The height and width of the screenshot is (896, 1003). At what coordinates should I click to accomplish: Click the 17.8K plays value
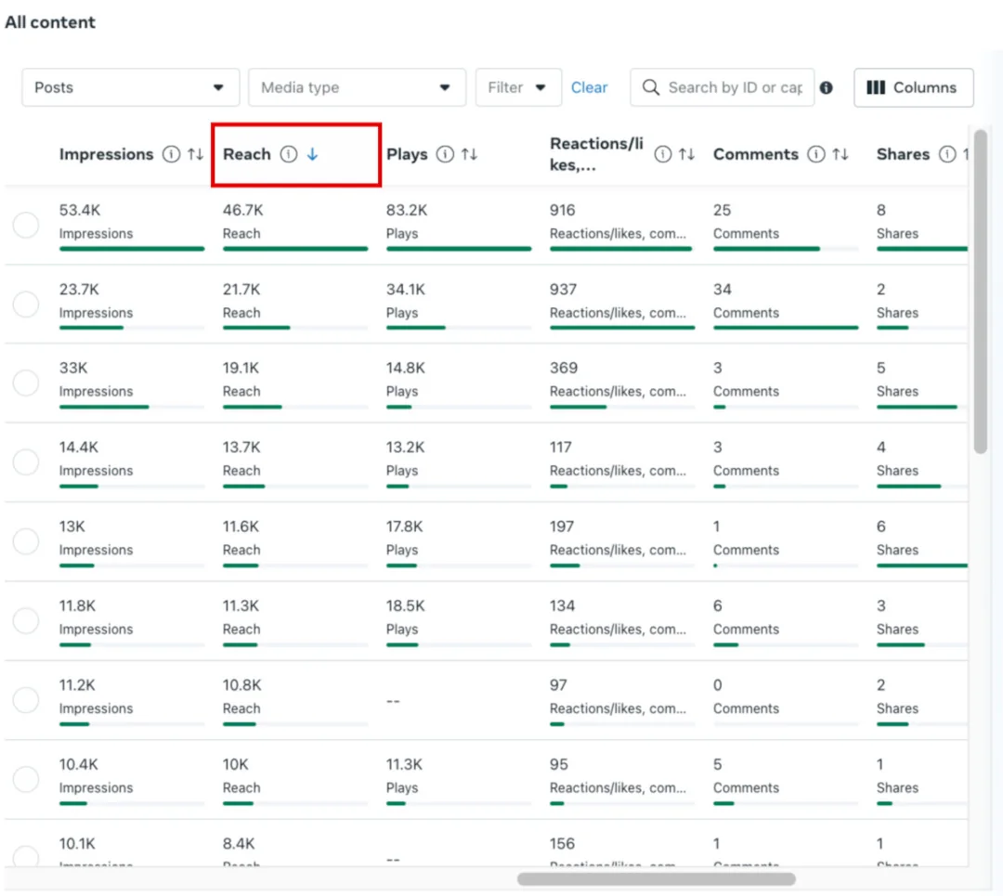point(404,527)
